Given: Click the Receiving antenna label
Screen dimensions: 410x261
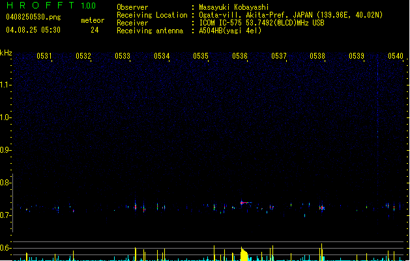Looking at the screenshot, I should (x=150, y=31).
